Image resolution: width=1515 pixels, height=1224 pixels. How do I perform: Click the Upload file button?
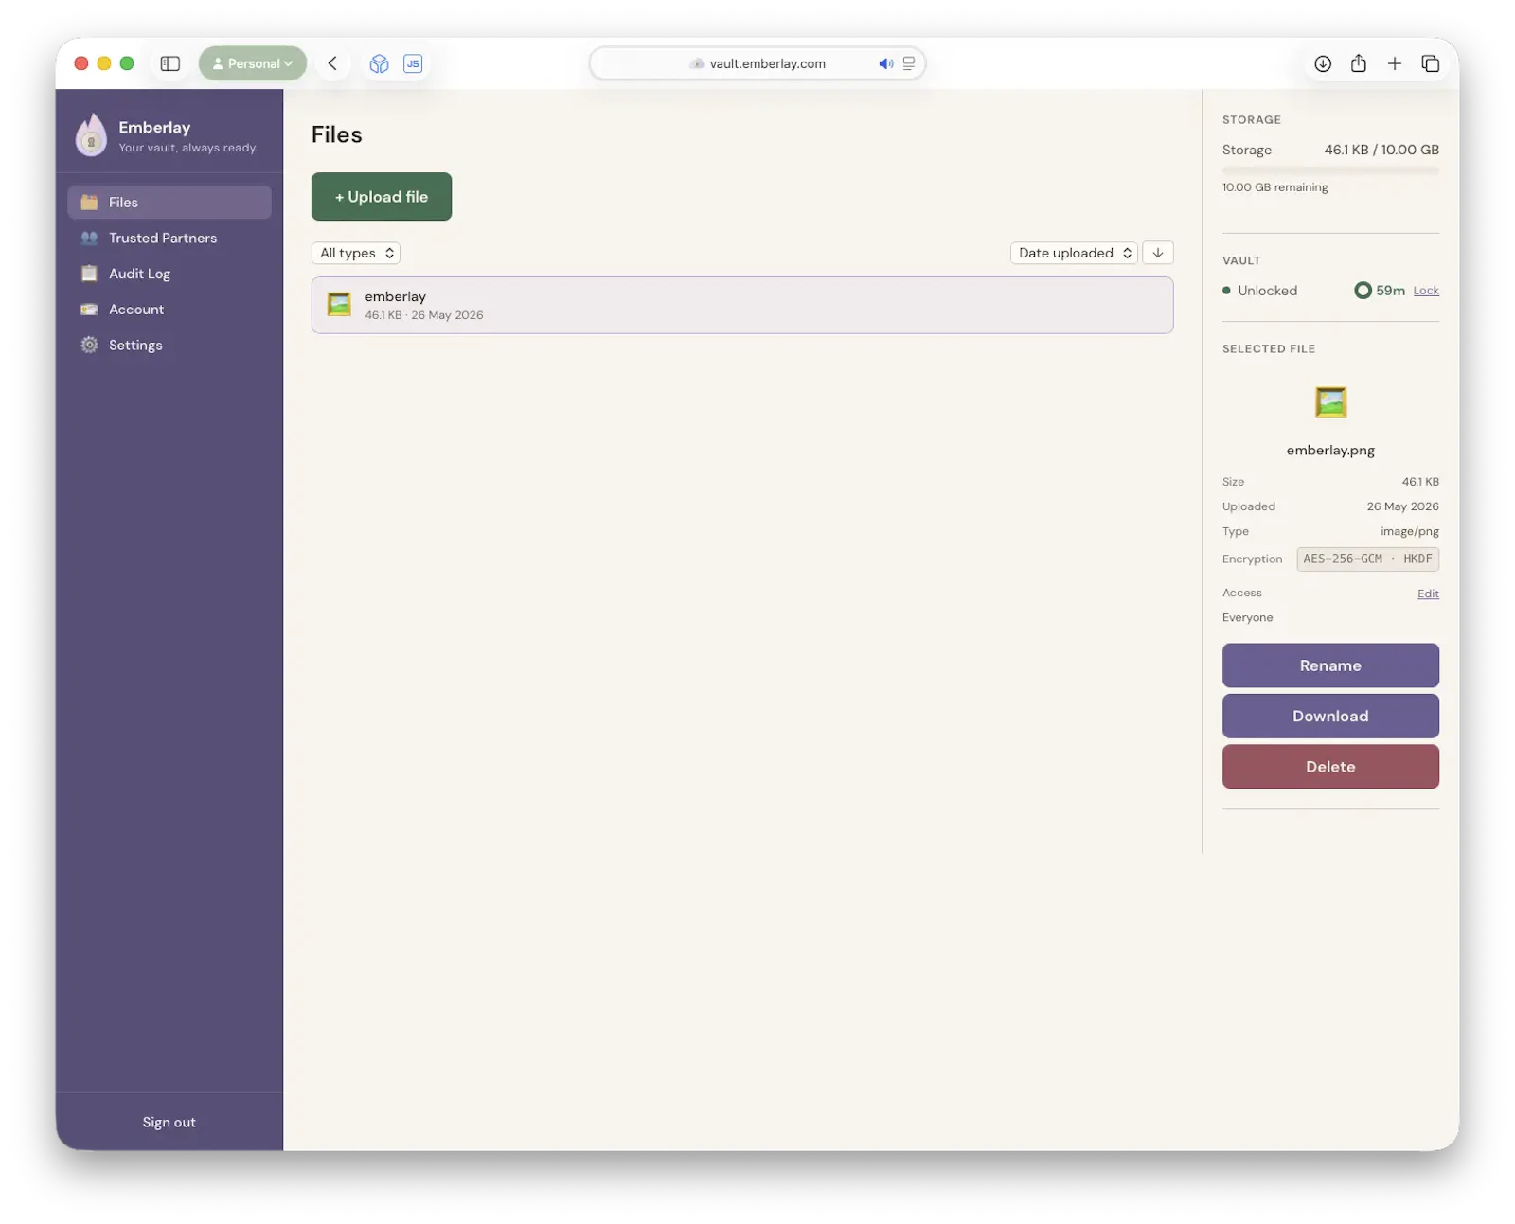click(381, 197)
